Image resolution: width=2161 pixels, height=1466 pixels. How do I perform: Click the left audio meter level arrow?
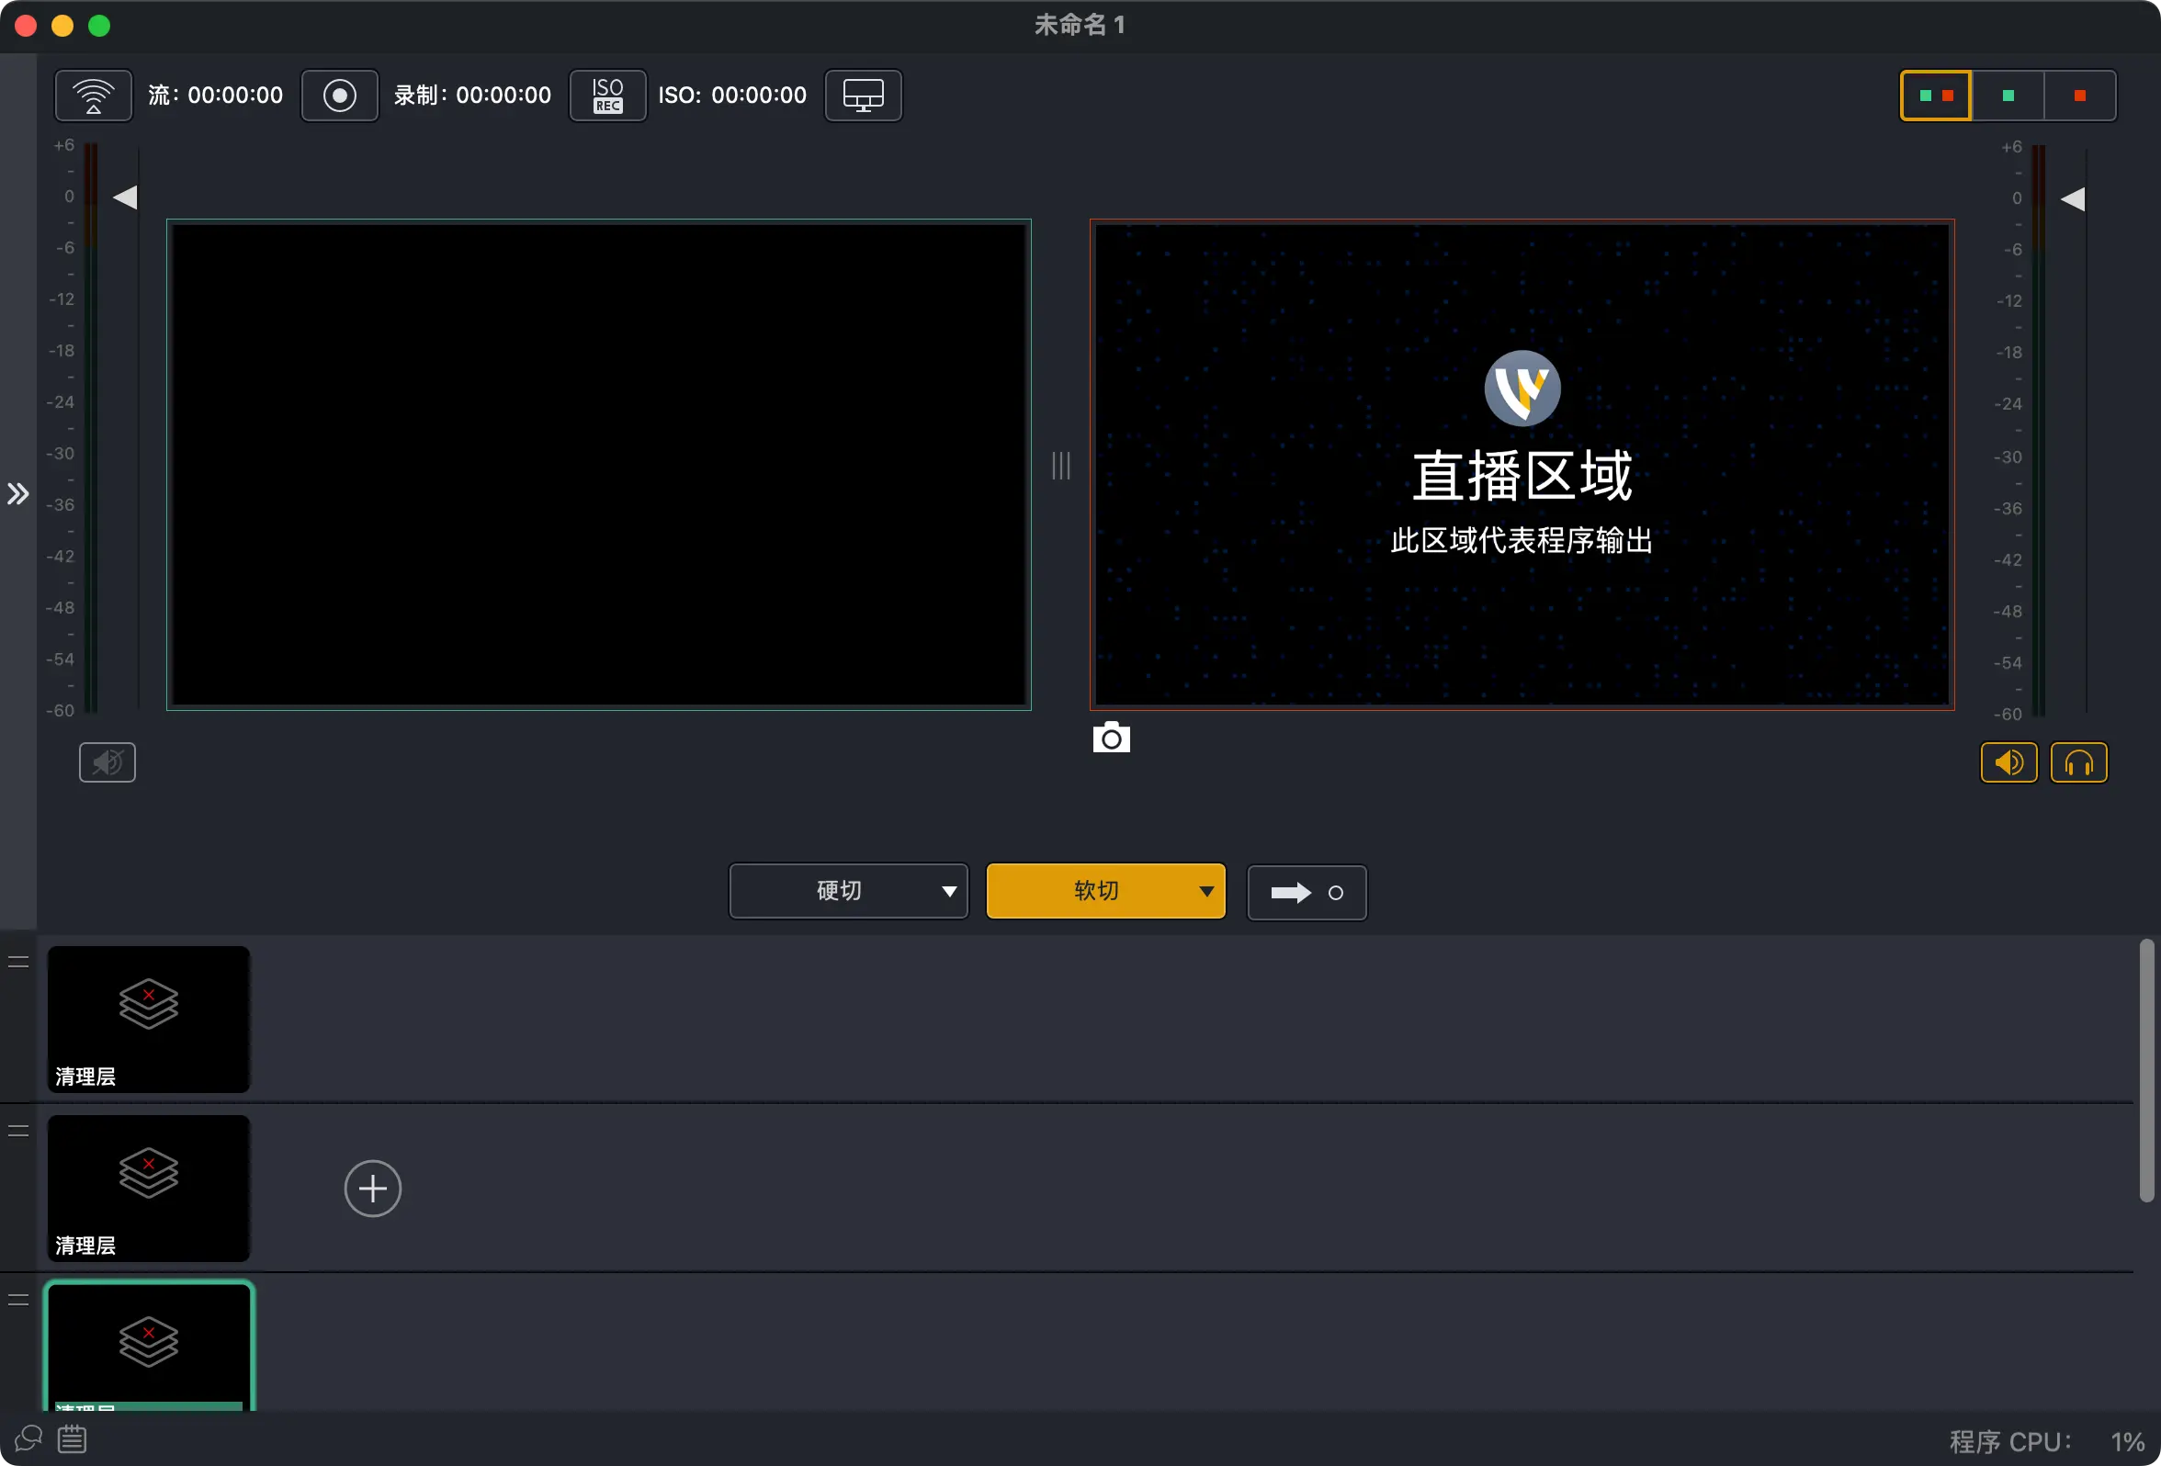tap(125, 197)
